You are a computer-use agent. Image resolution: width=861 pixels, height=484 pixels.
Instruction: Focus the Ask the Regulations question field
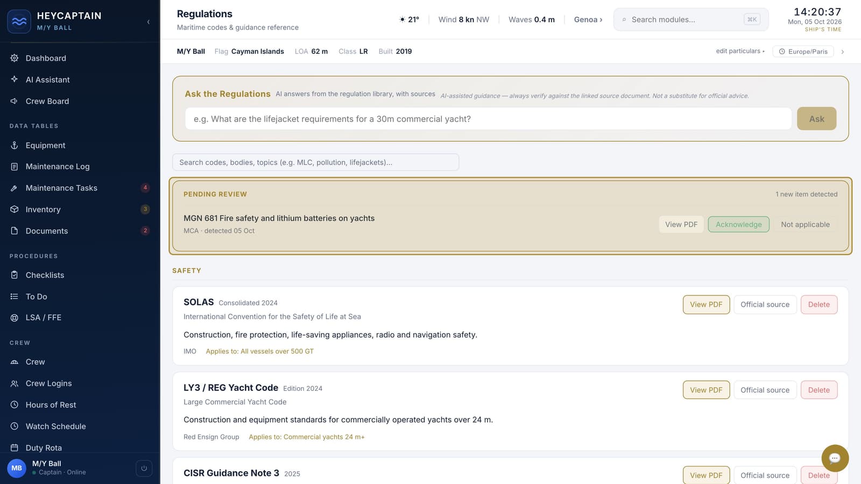pyautogui.click(x=488, y=119)
